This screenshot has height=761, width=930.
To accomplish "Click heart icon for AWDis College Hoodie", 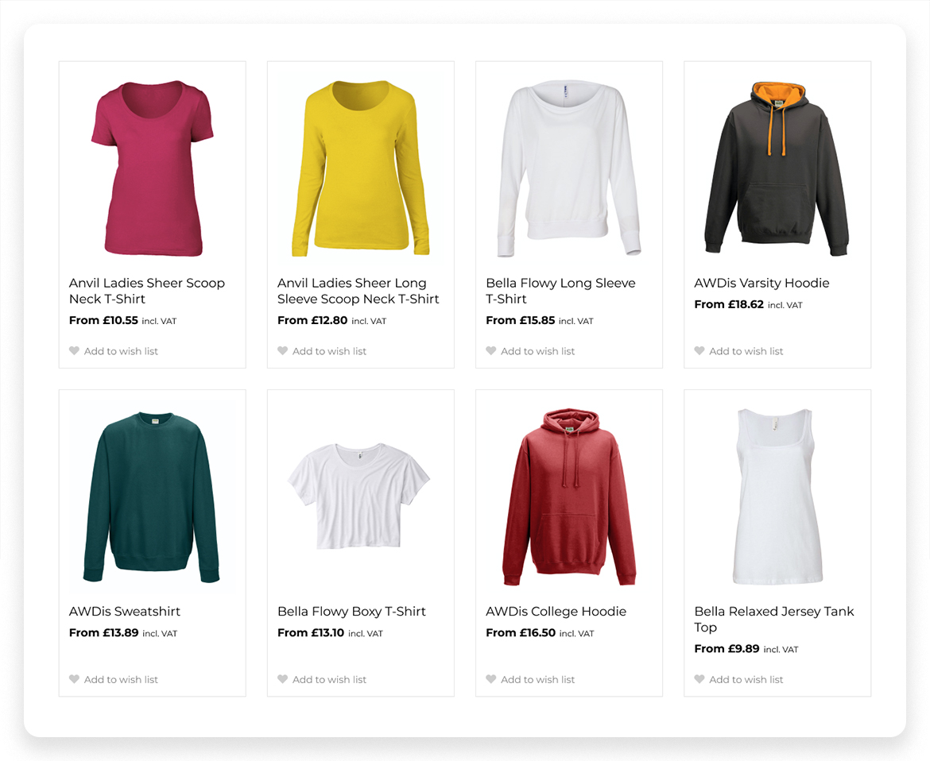I will pos(490,679).
